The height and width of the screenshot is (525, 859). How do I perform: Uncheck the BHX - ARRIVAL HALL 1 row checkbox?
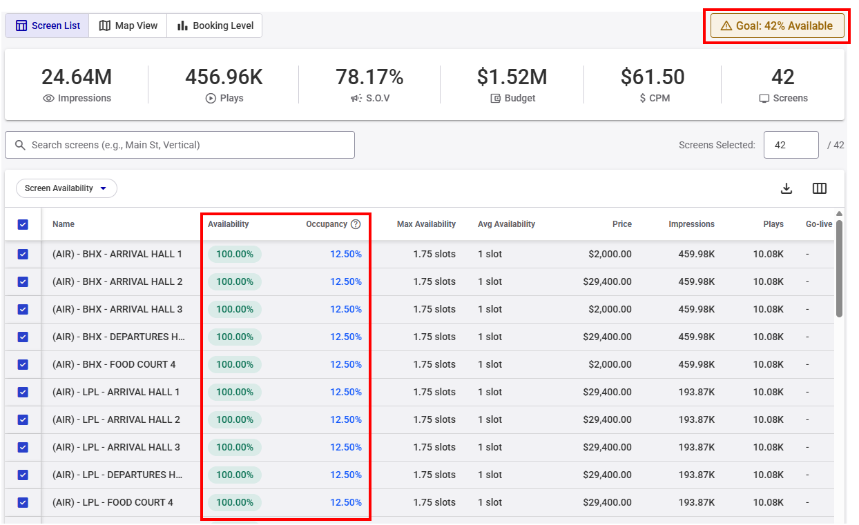tap(23, 254)
